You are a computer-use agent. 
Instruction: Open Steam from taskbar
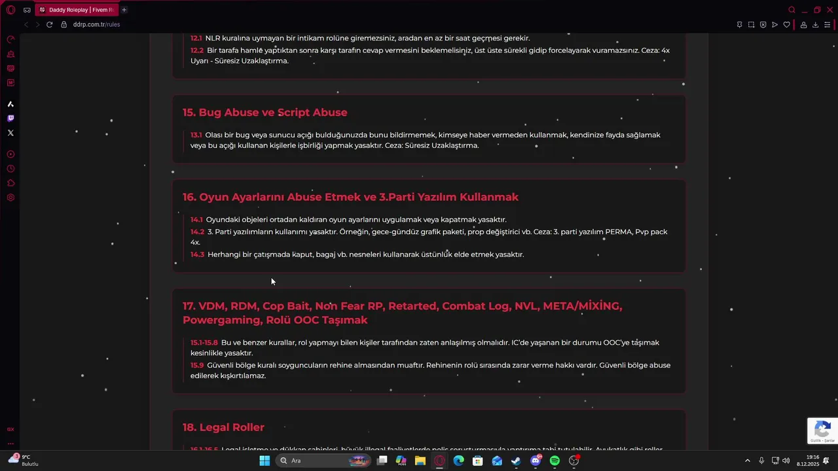point(516,461)
